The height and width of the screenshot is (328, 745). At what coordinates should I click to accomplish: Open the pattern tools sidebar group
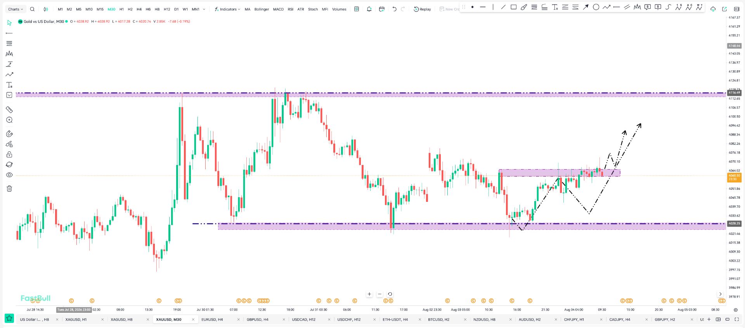tap(9, 54)
